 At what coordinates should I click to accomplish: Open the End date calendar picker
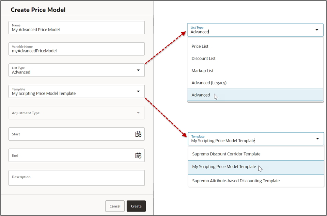point(138,155)
